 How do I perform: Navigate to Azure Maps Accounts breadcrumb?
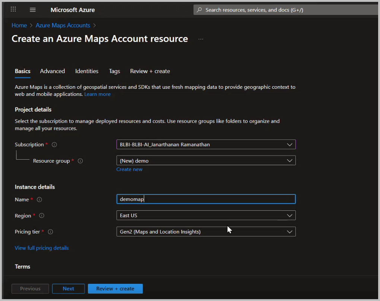click(x=63, y=25)
